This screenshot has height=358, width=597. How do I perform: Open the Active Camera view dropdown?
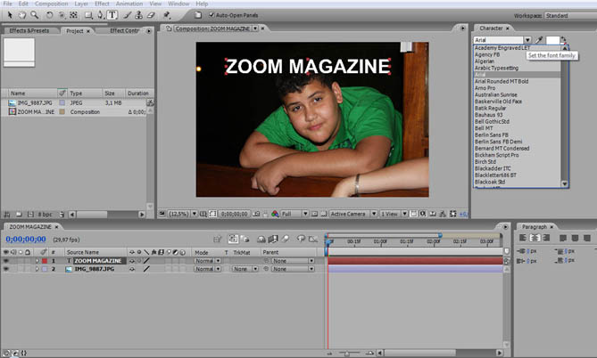coord(351,214)
